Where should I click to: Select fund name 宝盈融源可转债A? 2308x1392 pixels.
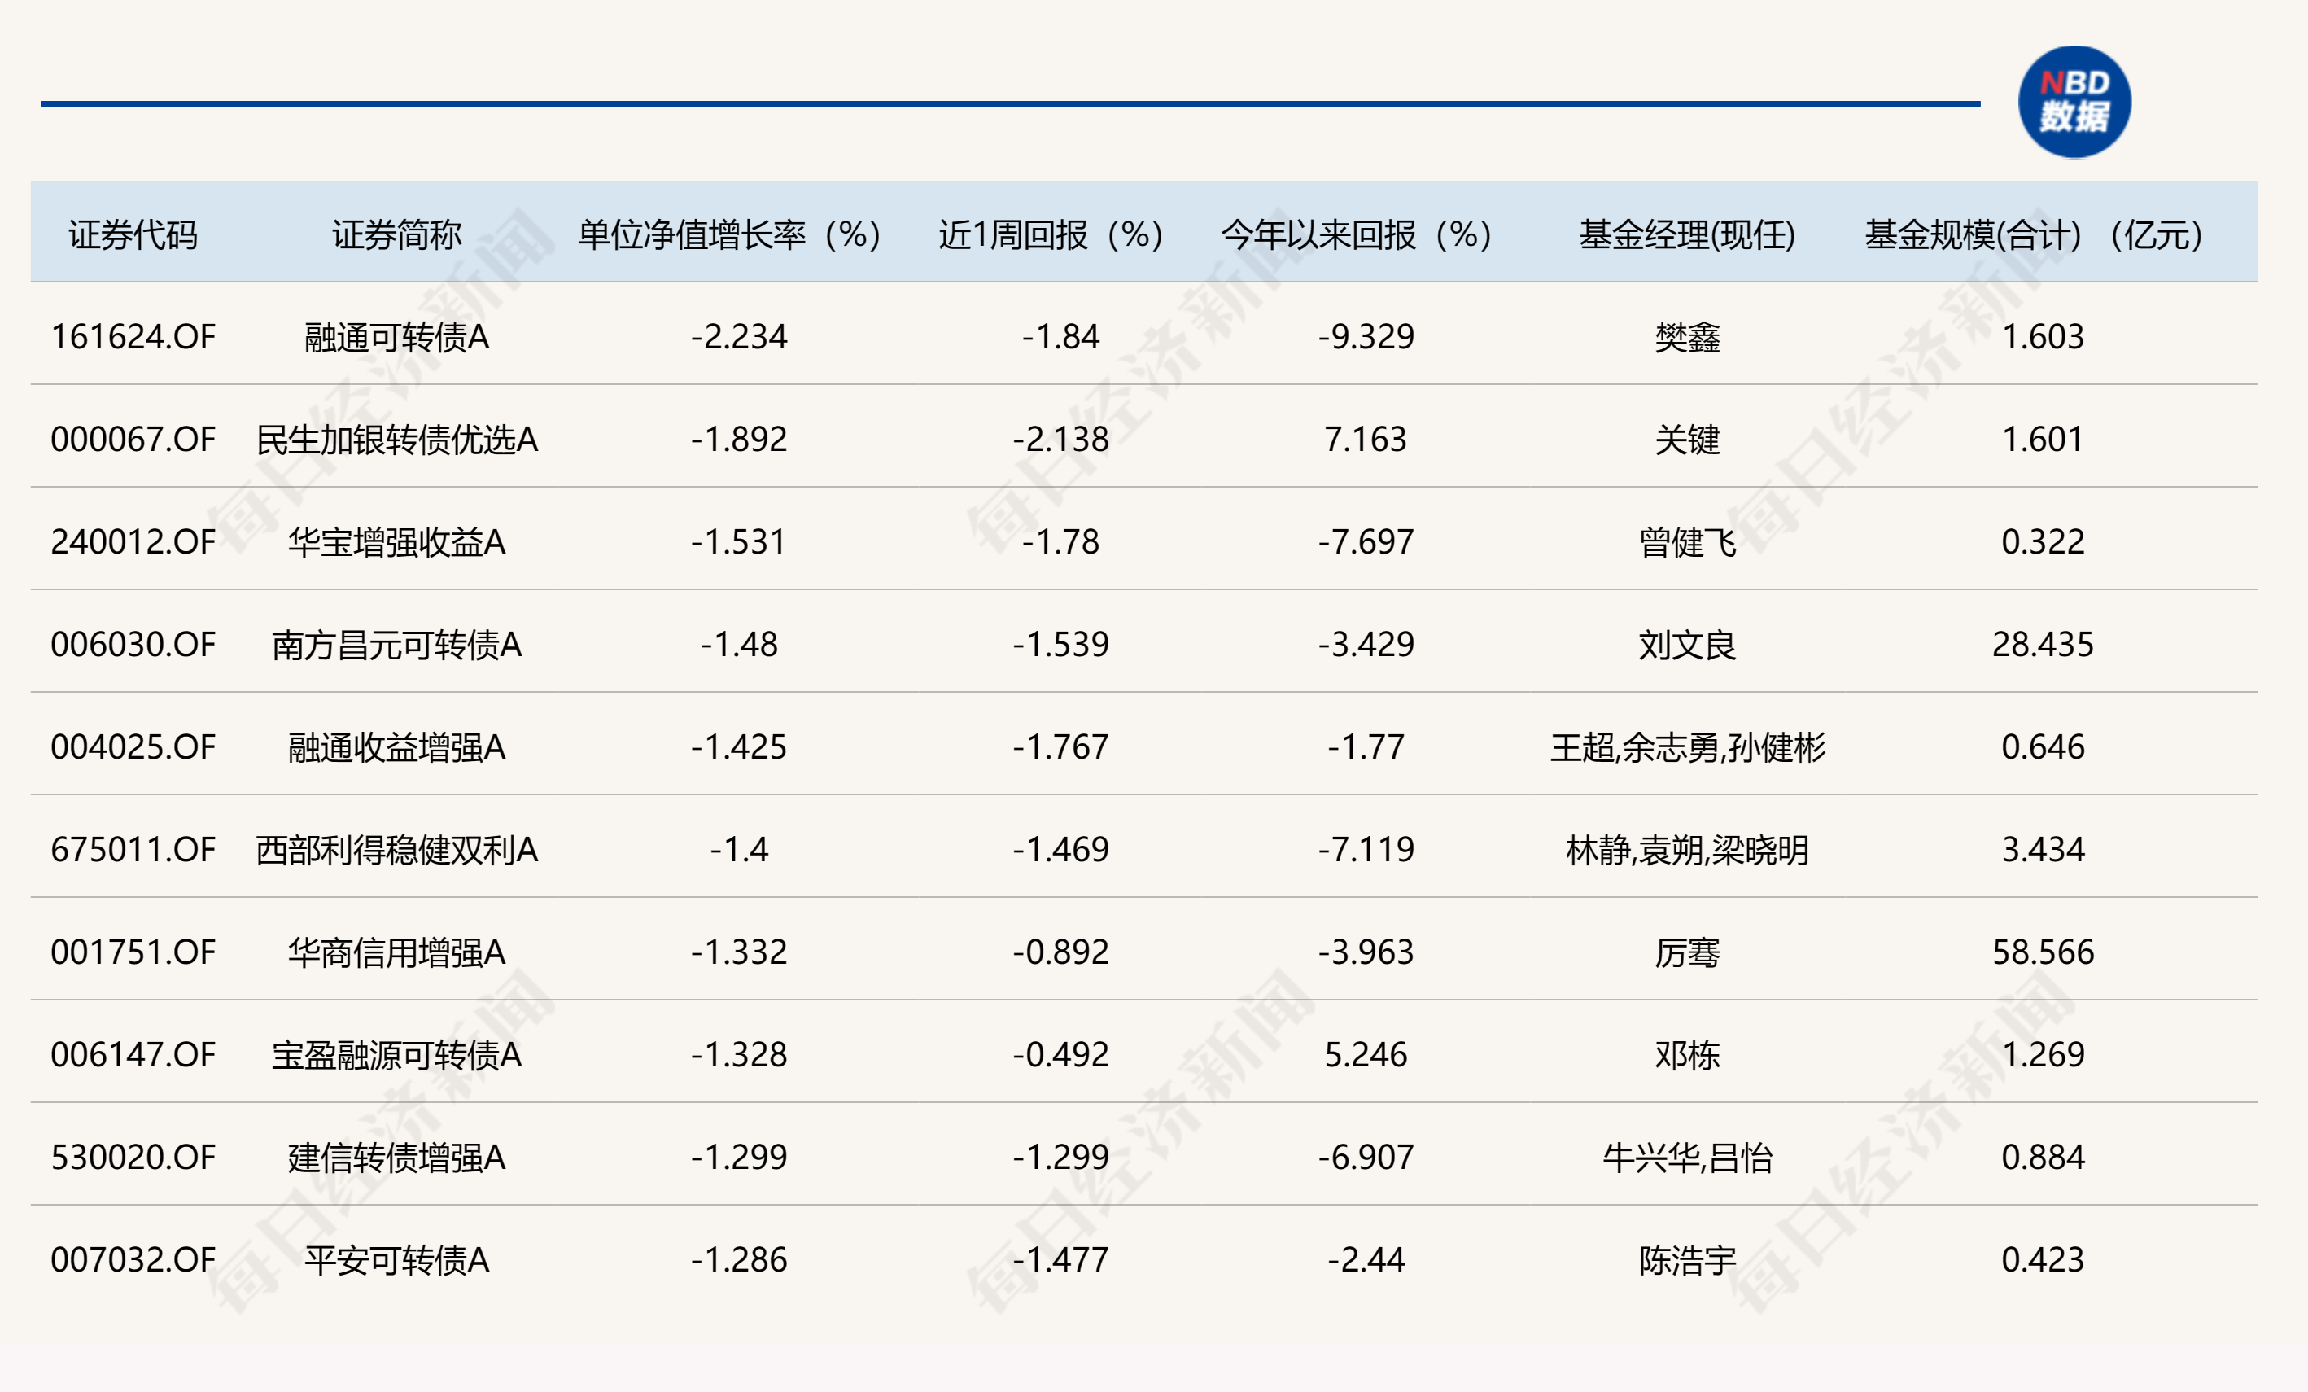pos(396,1055)
